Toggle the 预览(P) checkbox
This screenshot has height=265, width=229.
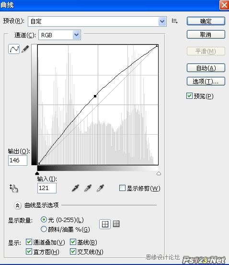[189, 96]
